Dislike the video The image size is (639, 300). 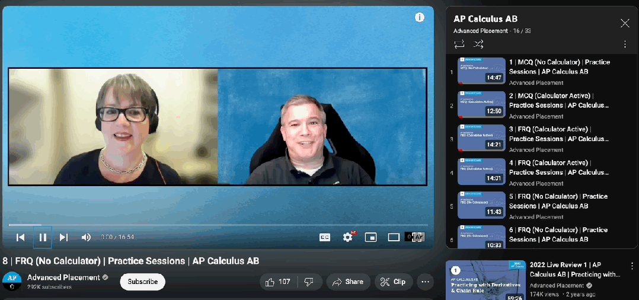309,282
